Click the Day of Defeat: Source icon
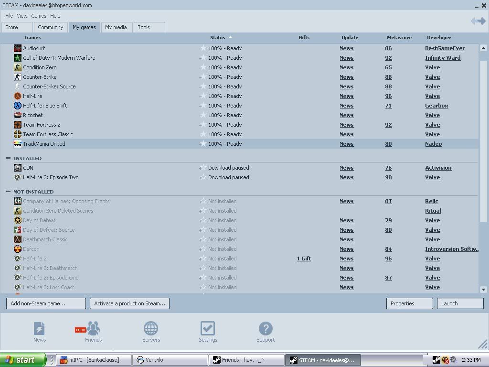 pos(18,230)
